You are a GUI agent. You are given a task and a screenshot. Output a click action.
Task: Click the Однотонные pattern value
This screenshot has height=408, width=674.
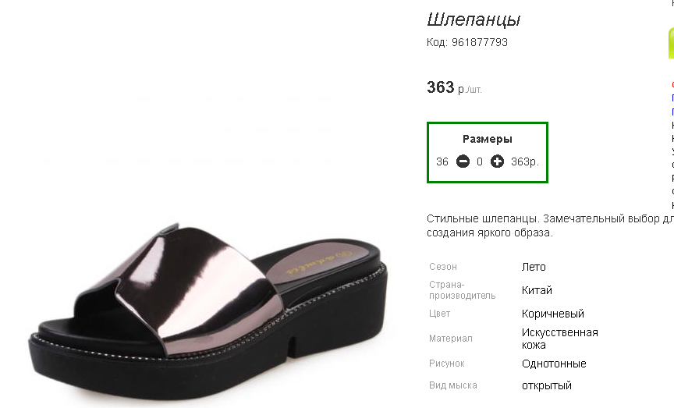point(554,364)
